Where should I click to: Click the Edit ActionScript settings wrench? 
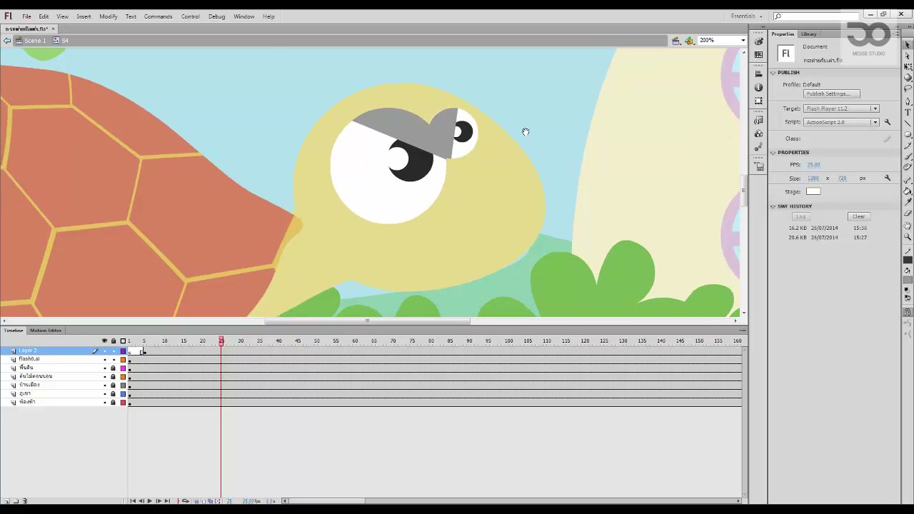point(888,122)
